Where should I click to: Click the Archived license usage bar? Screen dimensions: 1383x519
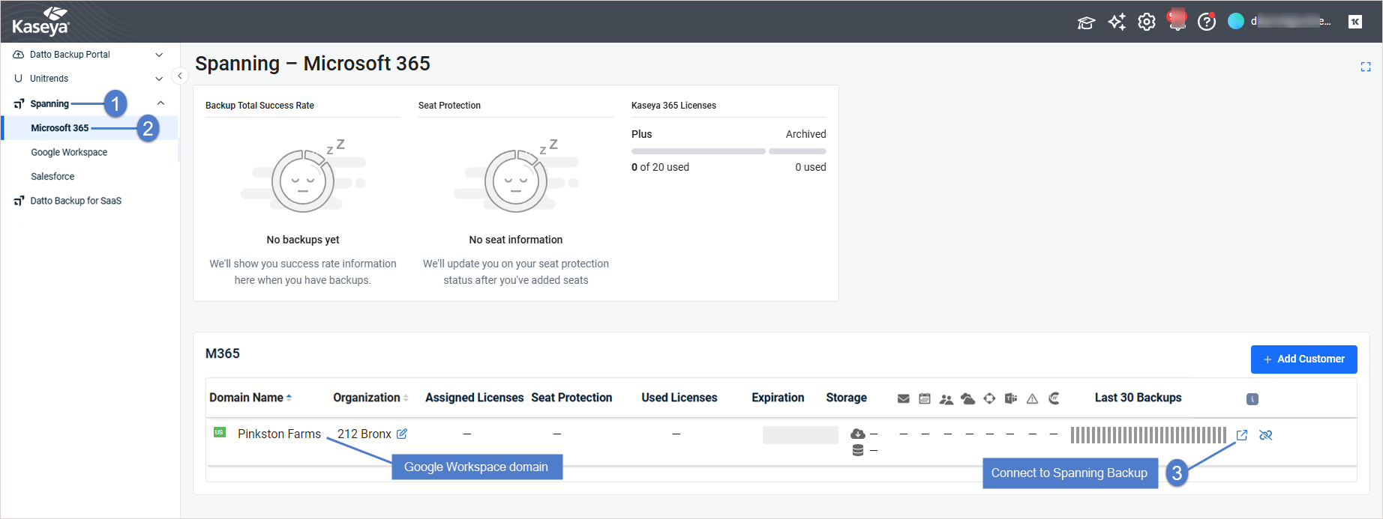(797, 151)
